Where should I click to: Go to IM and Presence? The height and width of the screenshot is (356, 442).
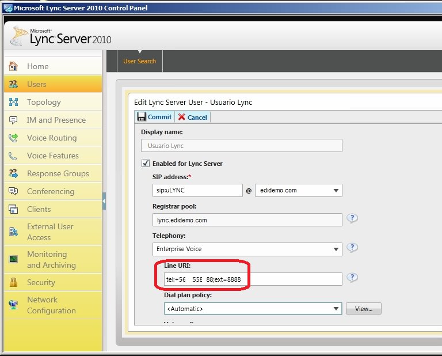[x=53, y=120]
